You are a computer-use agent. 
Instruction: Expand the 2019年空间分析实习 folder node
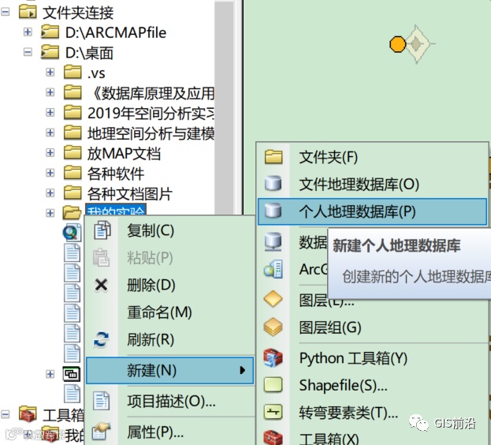(50, 112)
